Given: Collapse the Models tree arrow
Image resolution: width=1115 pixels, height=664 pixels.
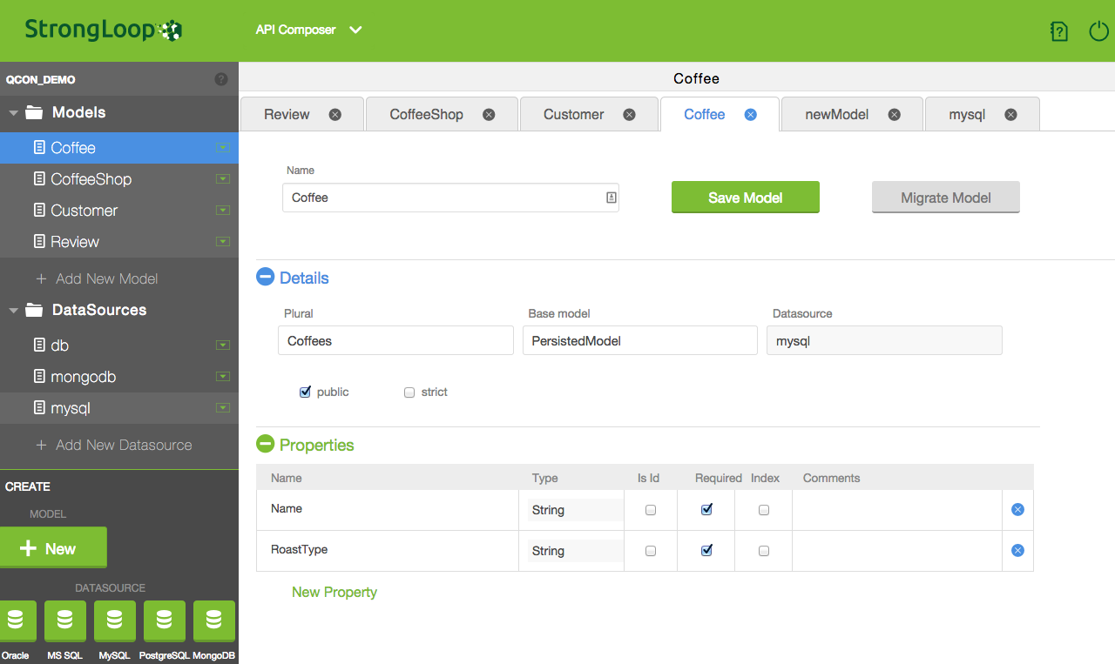Looking at the screenshot, I should [13, 113].
